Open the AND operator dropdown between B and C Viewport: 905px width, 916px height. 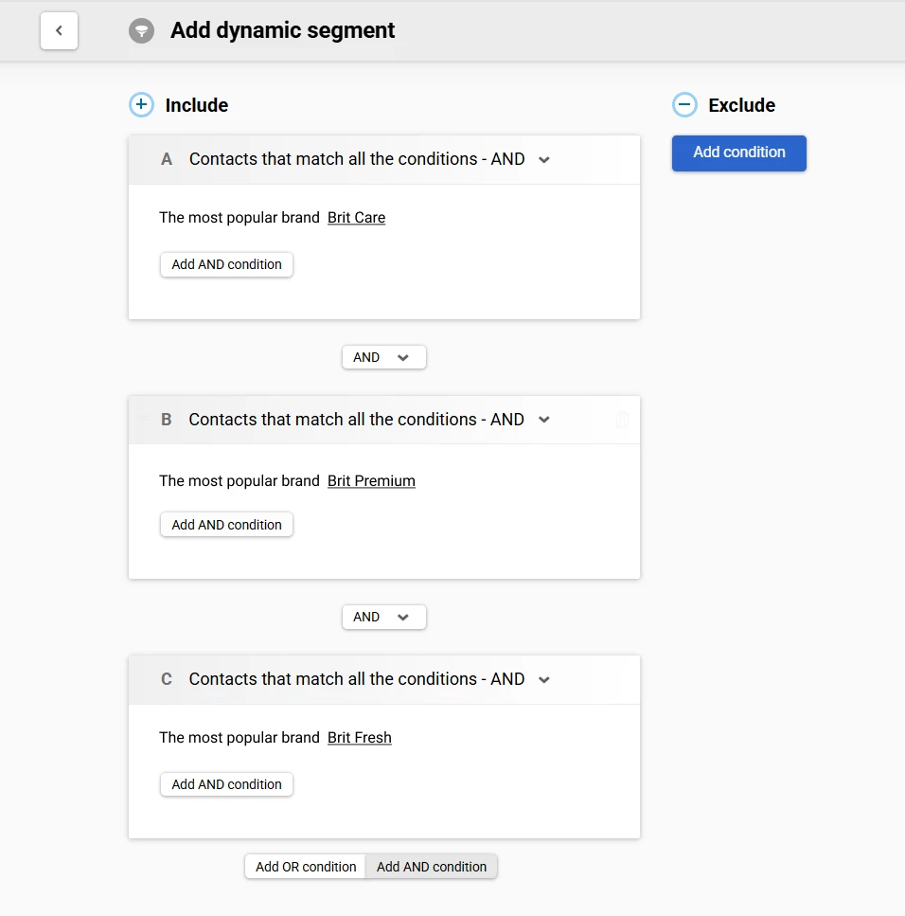384,617
